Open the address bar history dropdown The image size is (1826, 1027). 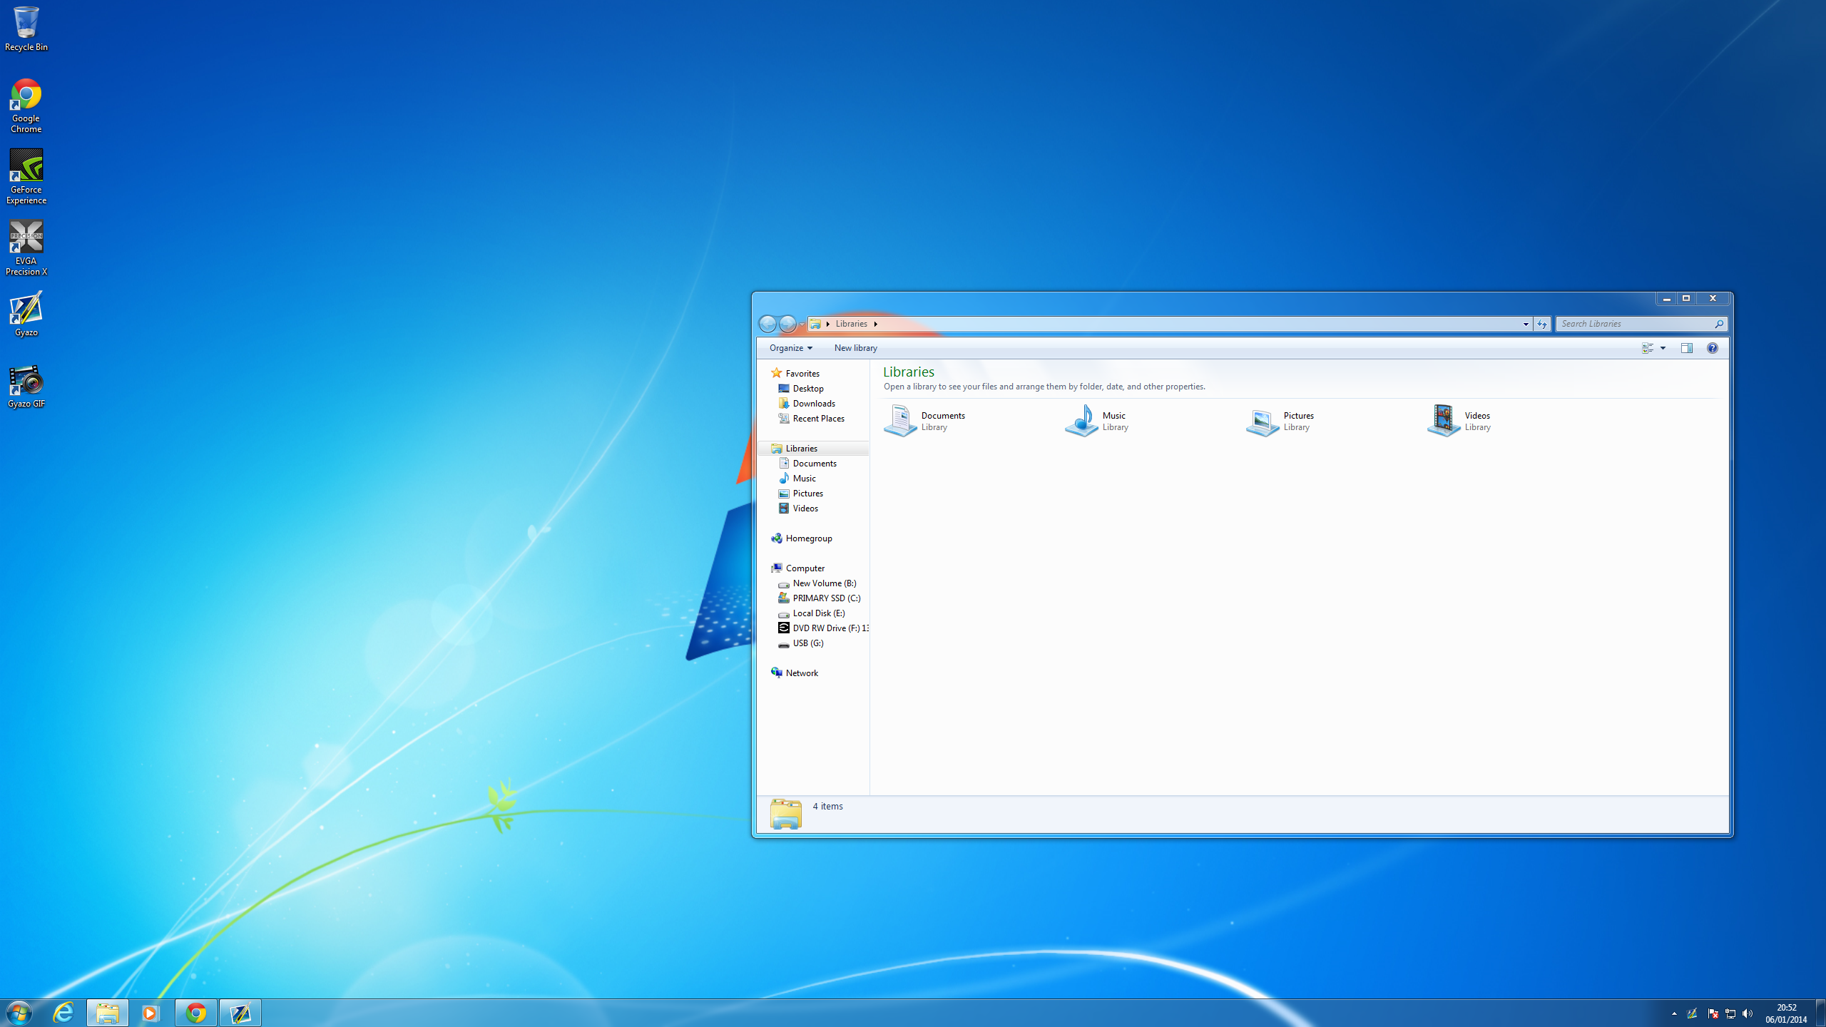tap(1525, 324)
